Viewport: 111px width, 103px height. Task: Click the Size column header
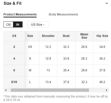pos(30,36)
